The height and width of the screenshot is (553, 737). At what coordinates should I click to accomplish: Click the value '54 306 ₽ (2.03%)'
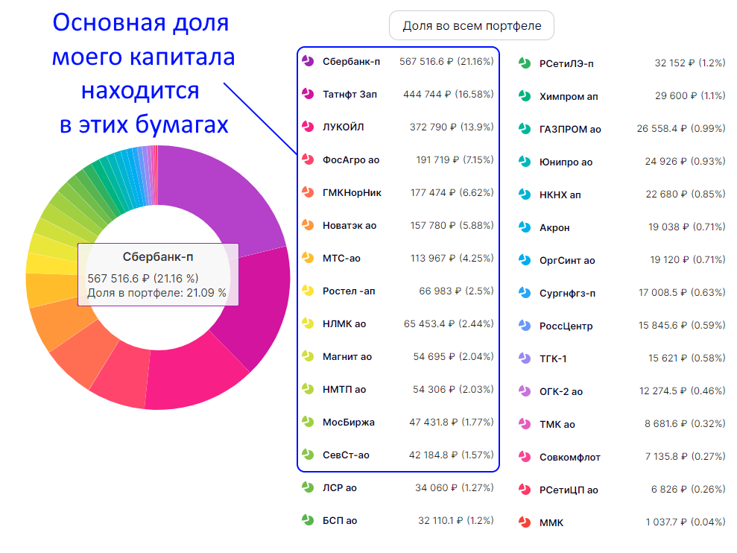453,389
